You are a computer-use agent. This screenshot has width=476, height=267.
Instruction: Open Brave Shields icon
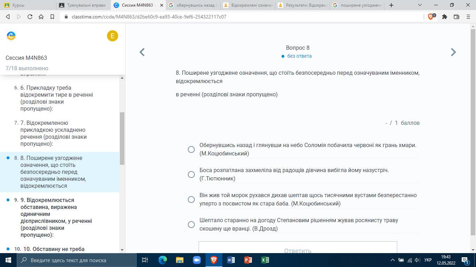click(x=431, y=17)
